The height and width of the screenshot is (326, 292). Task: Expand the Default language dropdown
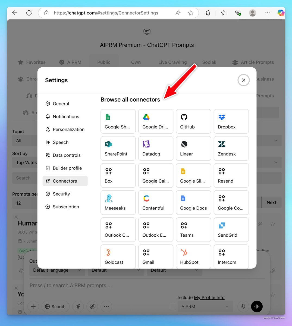tap(57, 270)
